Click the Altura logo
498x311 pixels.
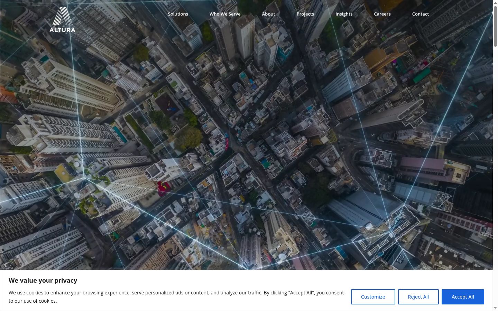(x=62, y=20)
